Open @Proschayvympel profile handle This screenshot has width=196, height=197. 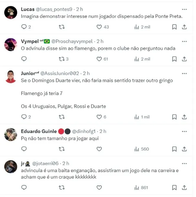(x=72, y=41)
